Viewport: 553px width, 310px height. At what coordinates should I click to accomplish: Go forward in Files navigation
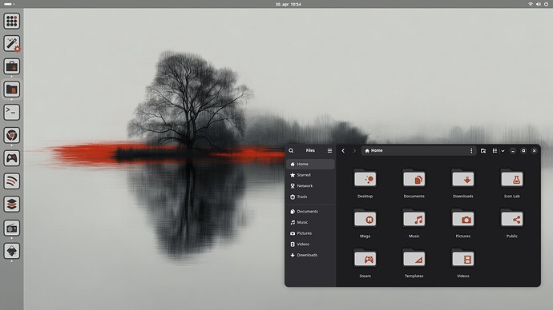(x=354, y=150)
